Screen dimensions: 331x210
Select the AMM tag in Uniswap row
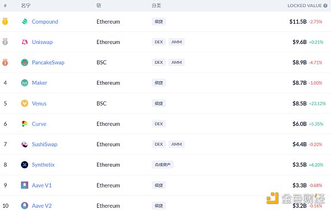[x=177, y=42]
